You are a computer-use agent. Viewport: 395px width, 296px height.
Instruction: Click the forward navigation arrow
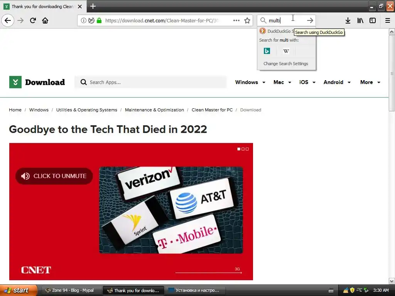pos(20,20)
